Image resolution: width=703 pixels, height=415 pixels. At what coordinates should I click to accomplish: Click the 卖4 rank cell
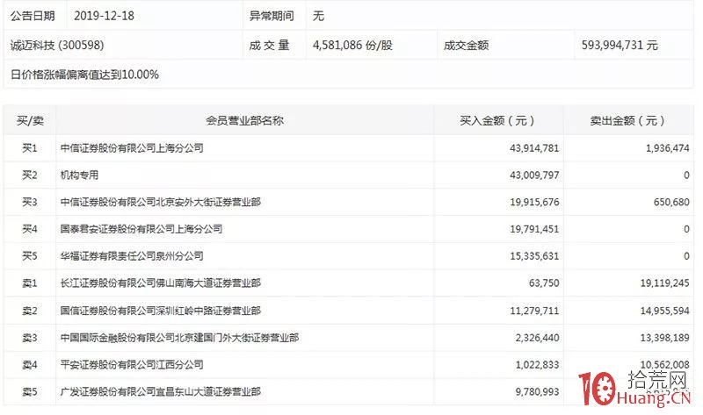tap(30, 364)
